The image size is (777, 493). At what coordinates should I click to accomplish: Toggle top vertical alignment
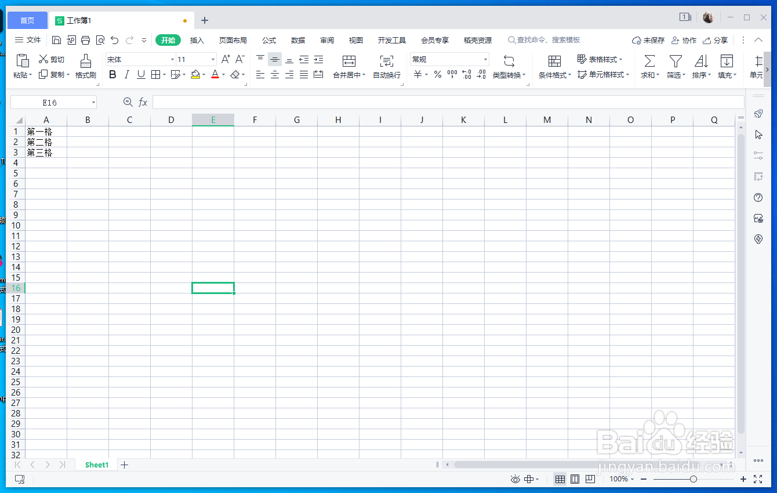point(260,59)
